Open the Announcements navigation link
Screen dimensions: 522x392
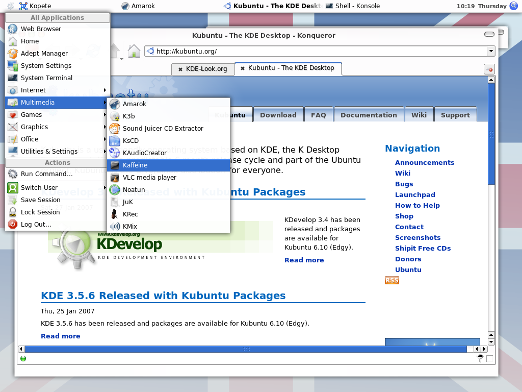tap(425, 163)
